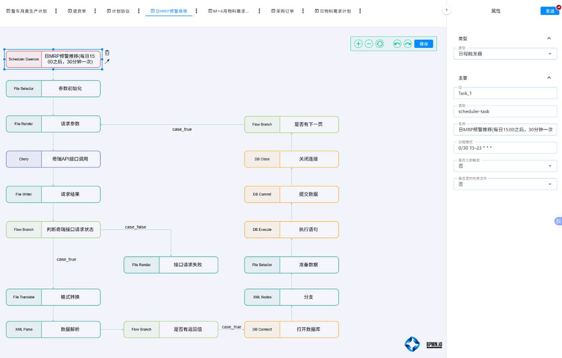The image size is (562, 358).
Task: Open the more menu for 整车月度生产计划 tab
Action: click(x=56, y=11)
